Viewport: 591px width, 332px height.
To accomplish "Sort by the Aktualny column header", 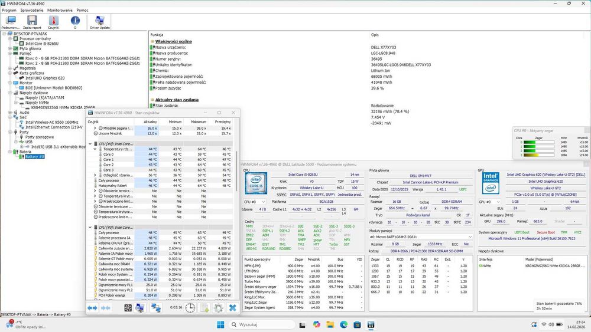I will [x=147, y=122].
